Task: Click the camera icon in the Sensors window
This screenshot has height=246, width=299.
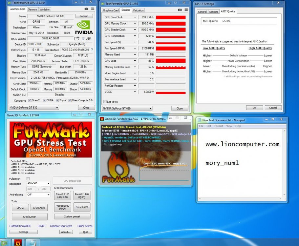Action: click(x=180, y=10)
